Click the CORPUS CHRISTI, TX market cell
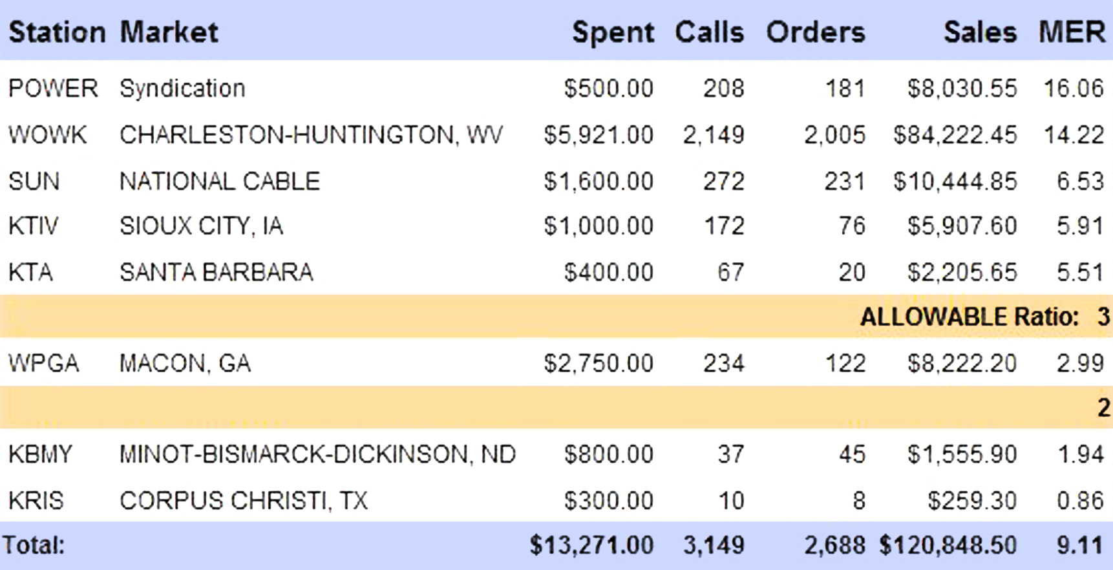 click(x=244, y=501)
